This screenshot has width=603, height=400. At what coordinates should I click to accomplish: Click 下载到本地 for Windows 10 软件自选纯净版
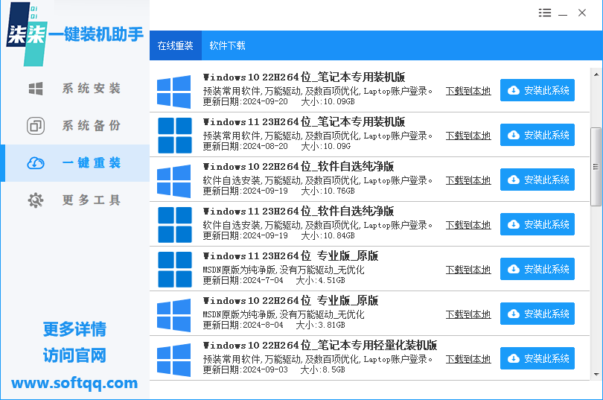468,180
